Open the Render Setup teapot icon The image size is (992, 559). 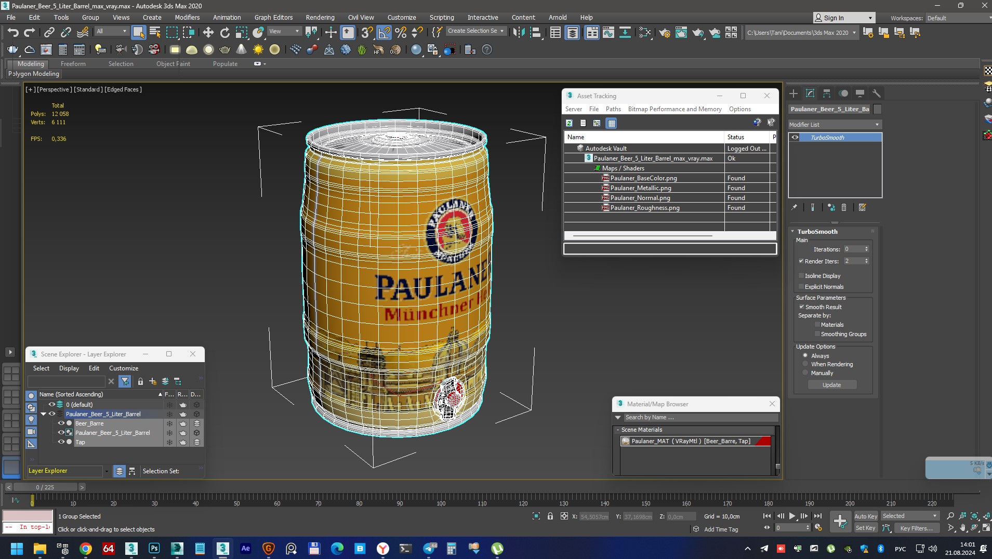coord(664,32)
